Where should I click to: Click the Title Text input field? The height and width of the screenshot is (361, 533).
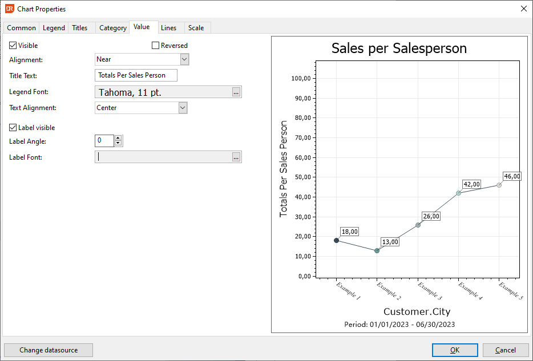(136, 75)
